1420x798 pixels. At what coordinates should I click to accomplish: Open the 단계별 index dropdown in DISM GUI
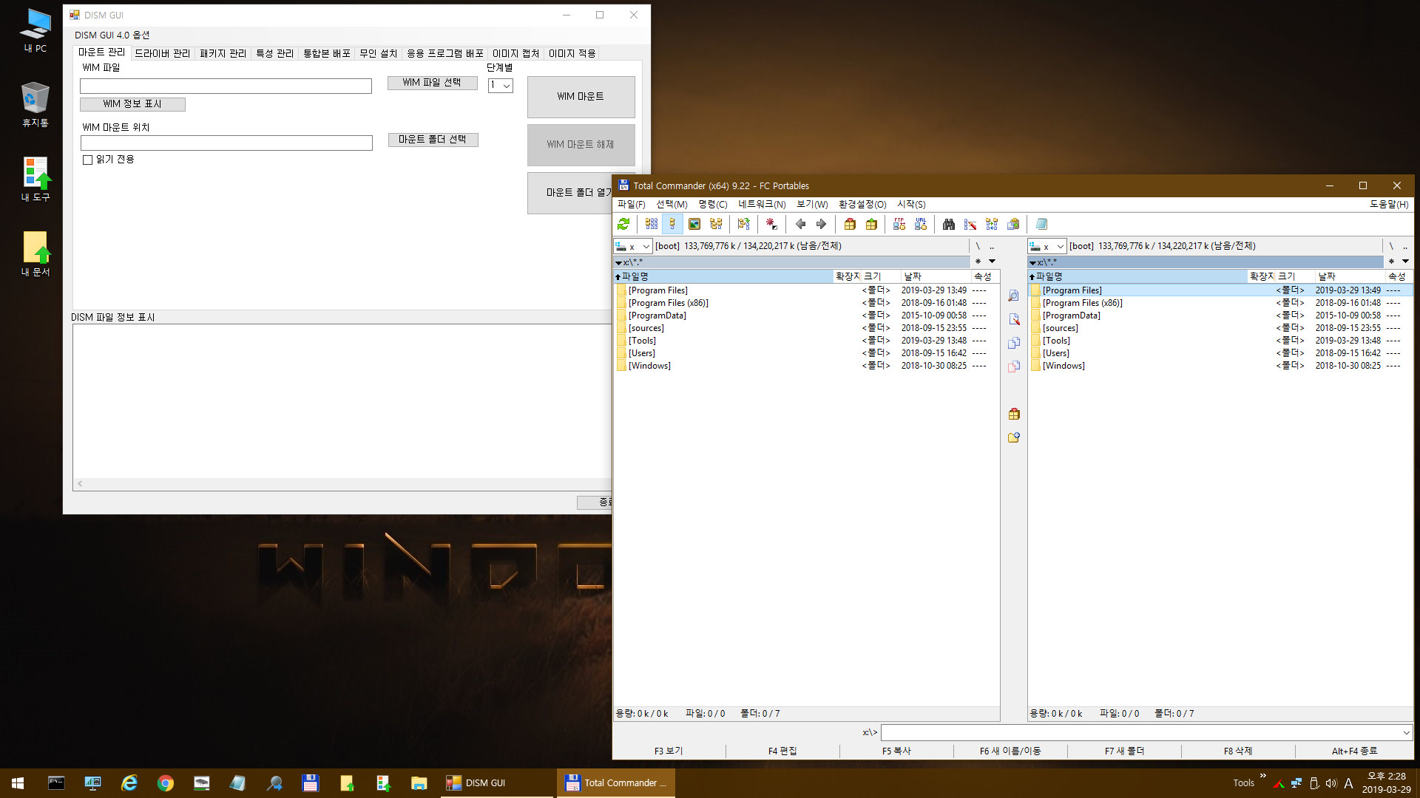point(501,86)
